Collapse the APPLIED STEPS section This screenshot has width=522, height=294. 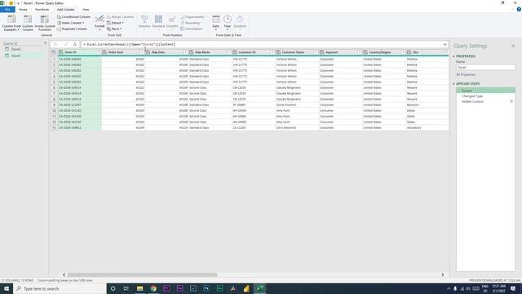(453, 83)
